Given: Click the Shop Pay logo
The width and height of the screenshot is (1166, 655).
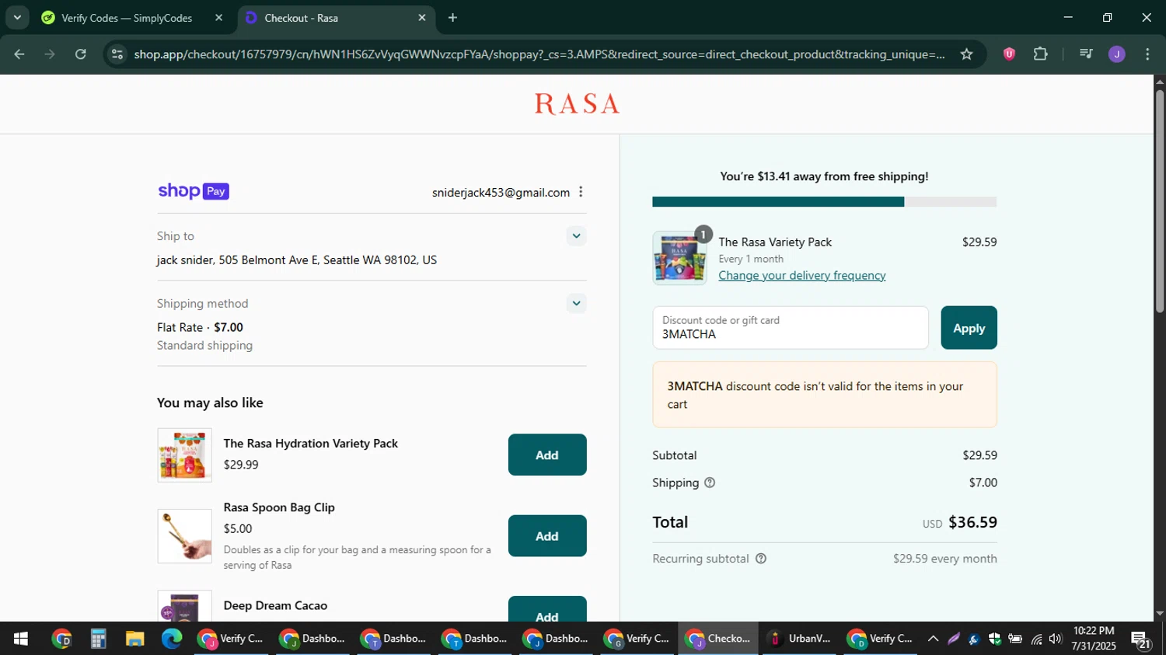Looking at the screenshot, I should tap(194, 191).
